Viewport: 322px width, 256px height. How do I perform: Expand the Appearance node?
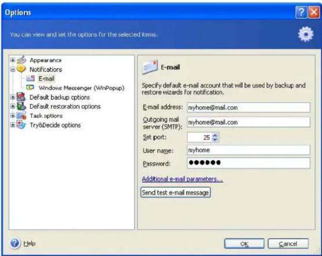(13, 60)
